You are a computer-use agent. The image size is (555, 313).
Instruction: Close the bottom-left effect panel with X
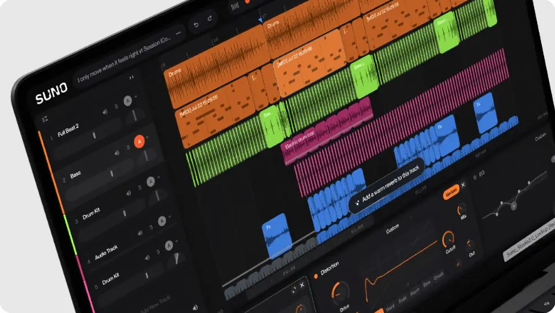[x=302, y=285]
